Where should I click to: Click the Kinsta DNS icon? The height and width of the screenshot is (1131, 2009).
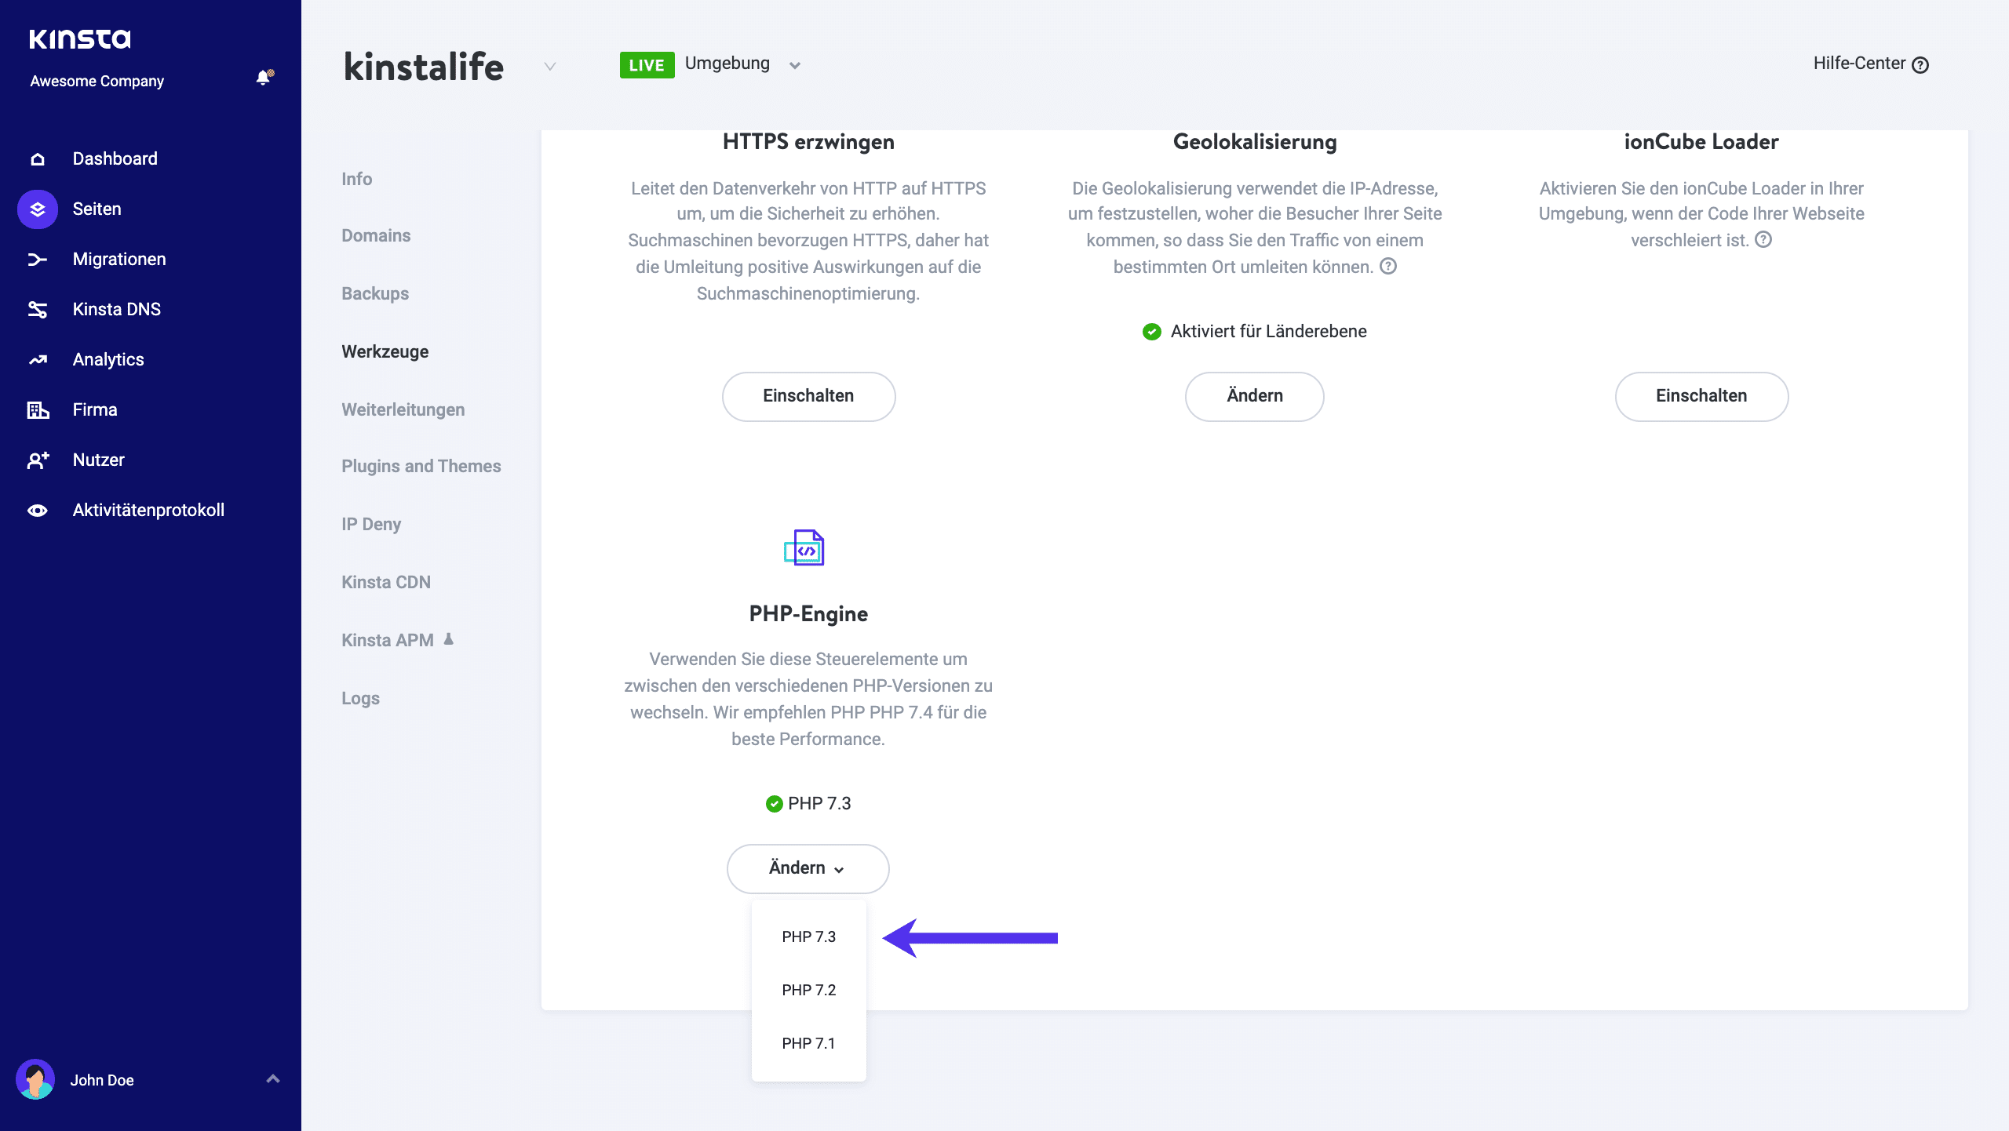click(x=37, y=309)
